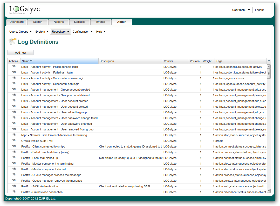Open the Help dropdown menu
The image size is (280, 206).
[101, 32]
